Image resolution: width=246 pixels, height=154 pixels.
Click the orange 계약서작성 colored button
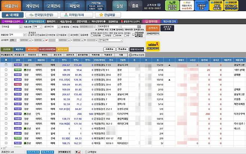pos(31,49)
